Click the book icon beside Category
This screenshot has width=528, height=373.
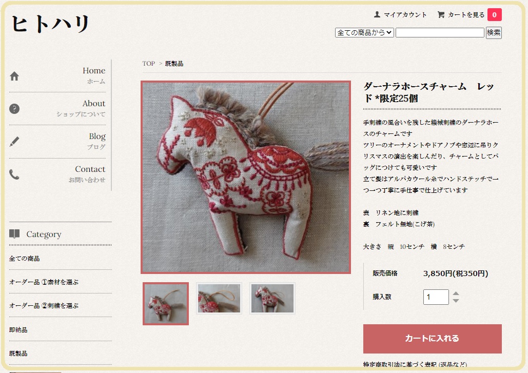14,233
